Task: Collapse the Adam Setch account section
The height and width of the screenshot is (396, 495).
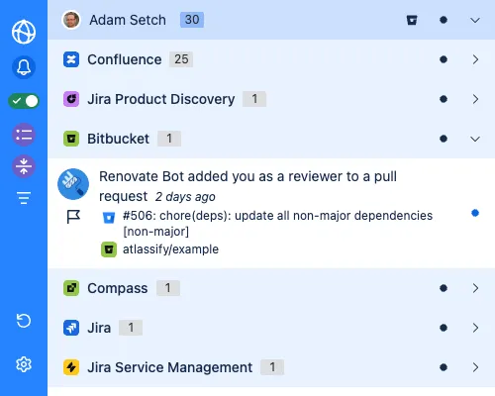Action: pos(475,20)
